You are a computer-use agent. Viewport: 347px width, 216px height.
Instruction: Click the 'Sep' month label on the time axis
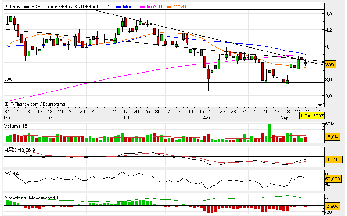pyautogui.click(x=284, y=118)
